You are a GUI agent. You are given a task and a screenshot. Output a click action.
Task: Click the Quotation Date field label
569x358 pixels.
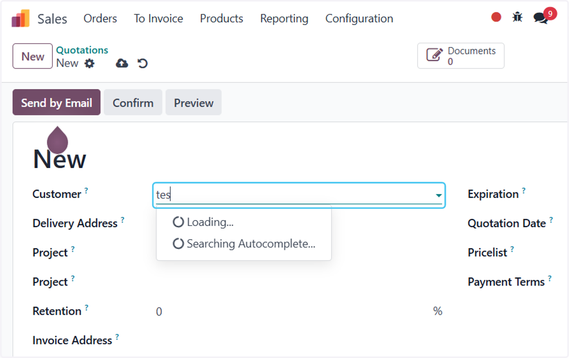click(507, 224)
